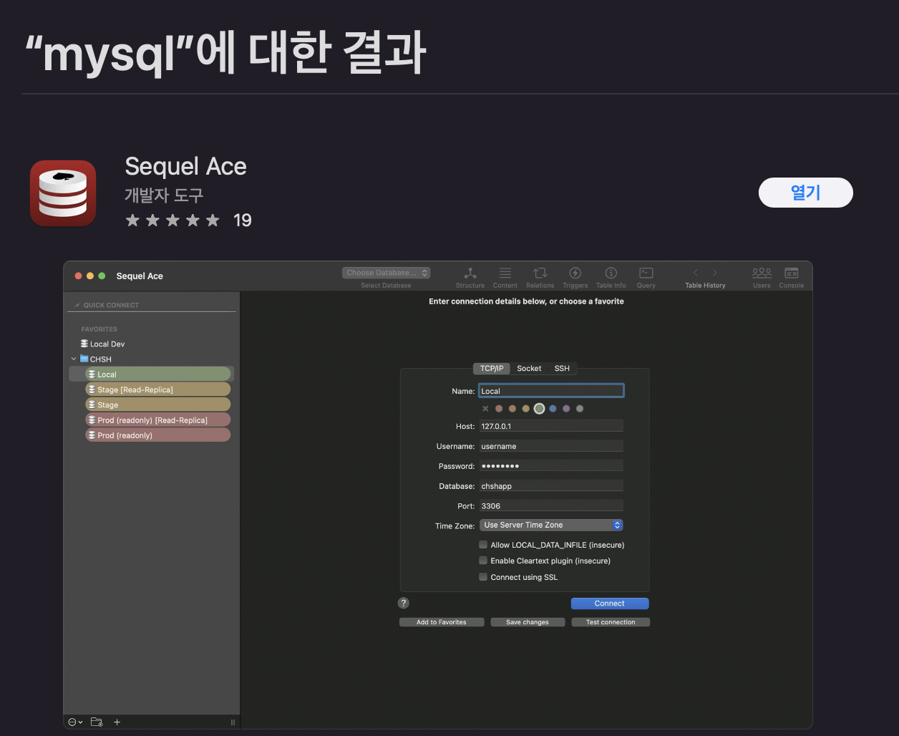Pick the green connection color swatch

pyautogui.click(x=539, y=409)
